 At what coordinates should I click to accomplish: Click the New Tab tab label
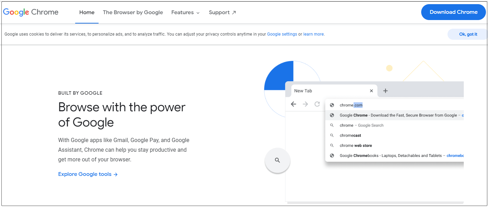pyautogui.click(x=303, y=91)
